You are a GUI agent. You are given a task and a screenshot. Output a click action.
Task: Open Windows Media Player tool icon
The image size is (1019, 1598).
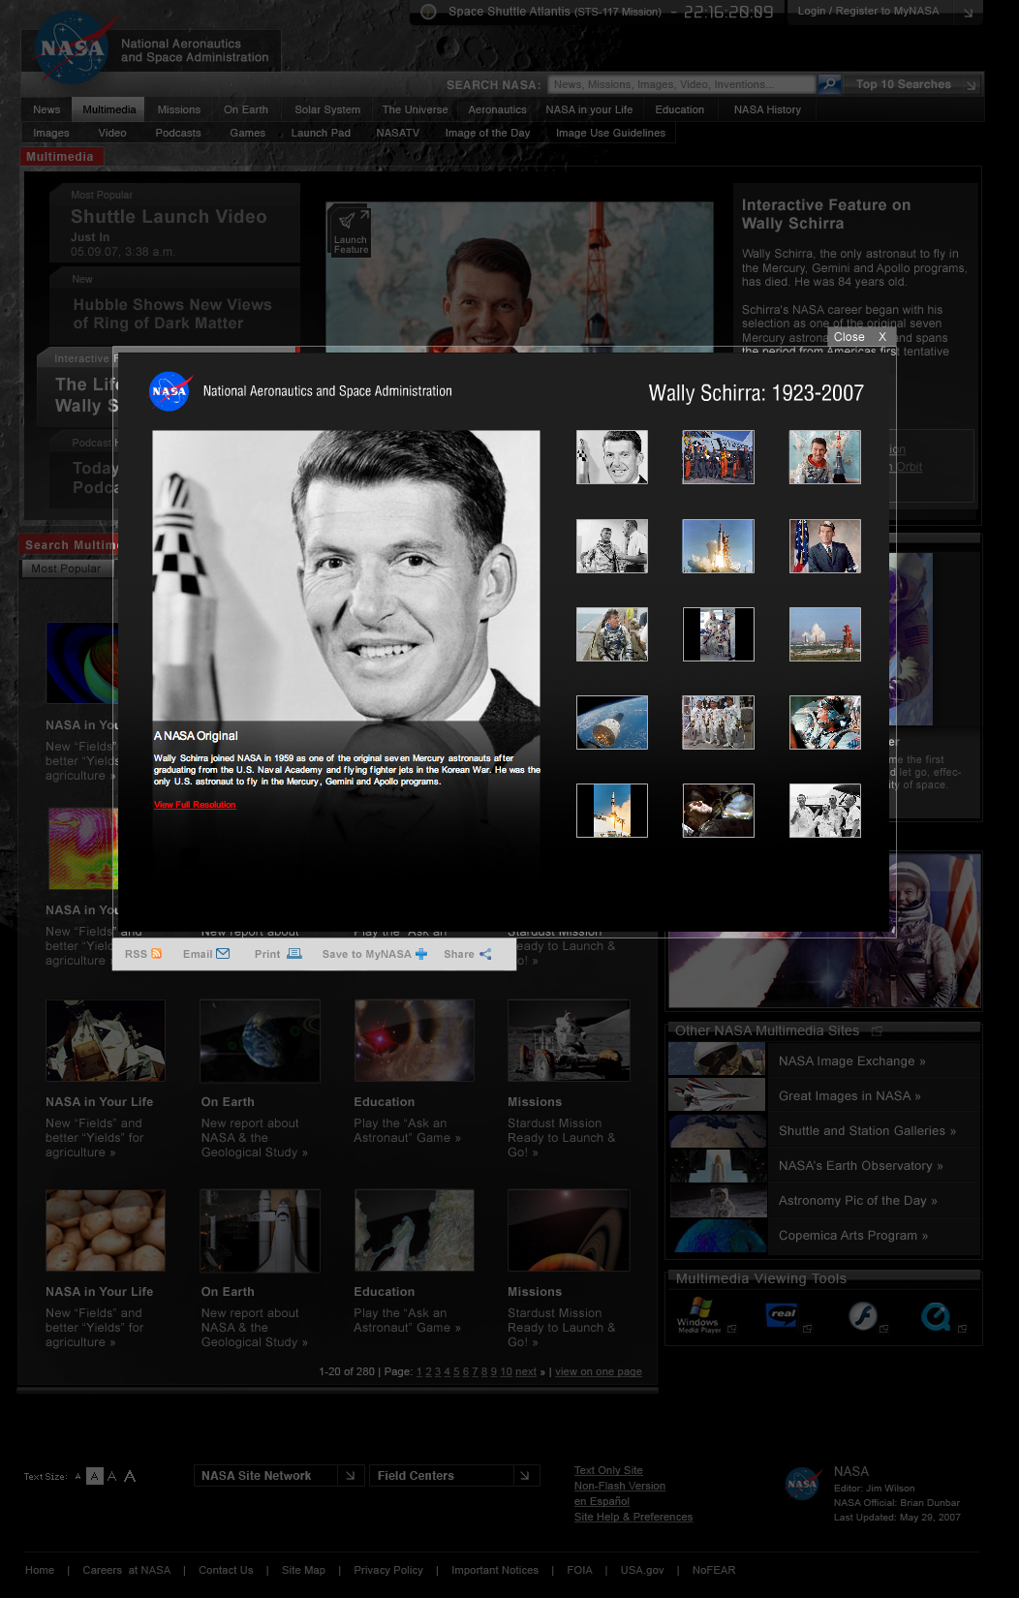[699, 1315]
